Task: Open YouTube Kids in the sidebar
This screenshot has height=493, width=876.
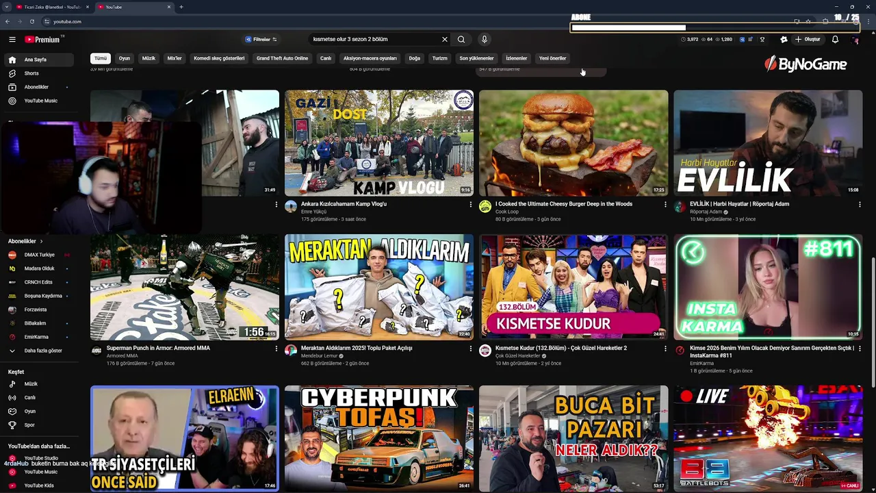Action: click(38, 485)
